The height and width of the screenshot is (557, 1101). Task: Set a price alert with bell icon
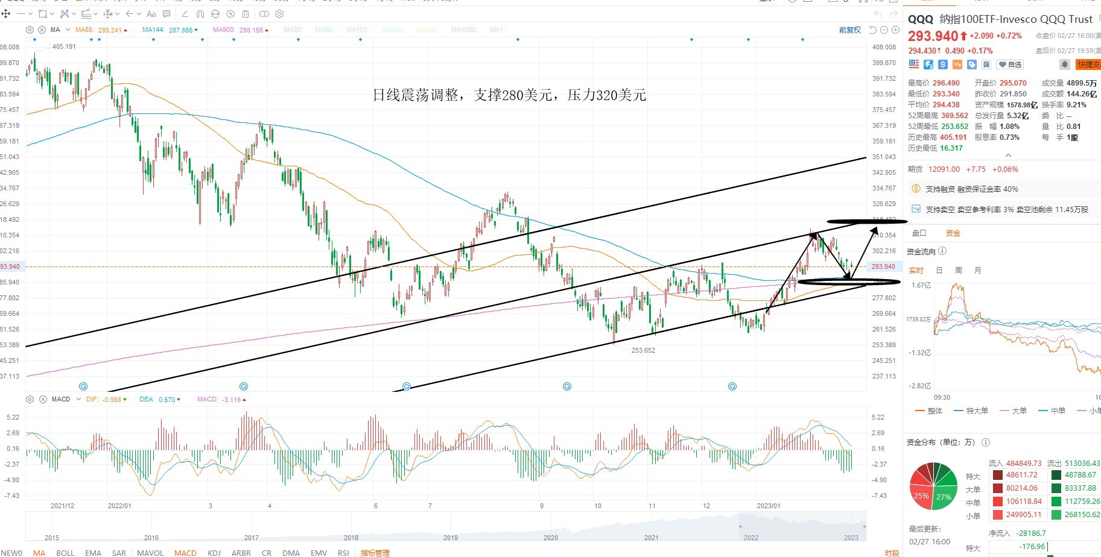point(1065,65)
